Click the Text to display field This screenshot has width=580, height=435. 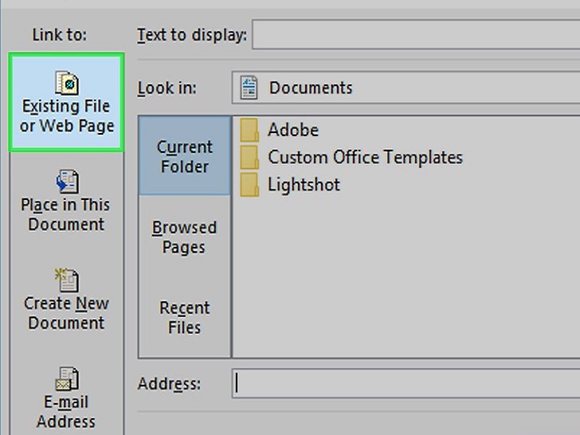[416, 34]
